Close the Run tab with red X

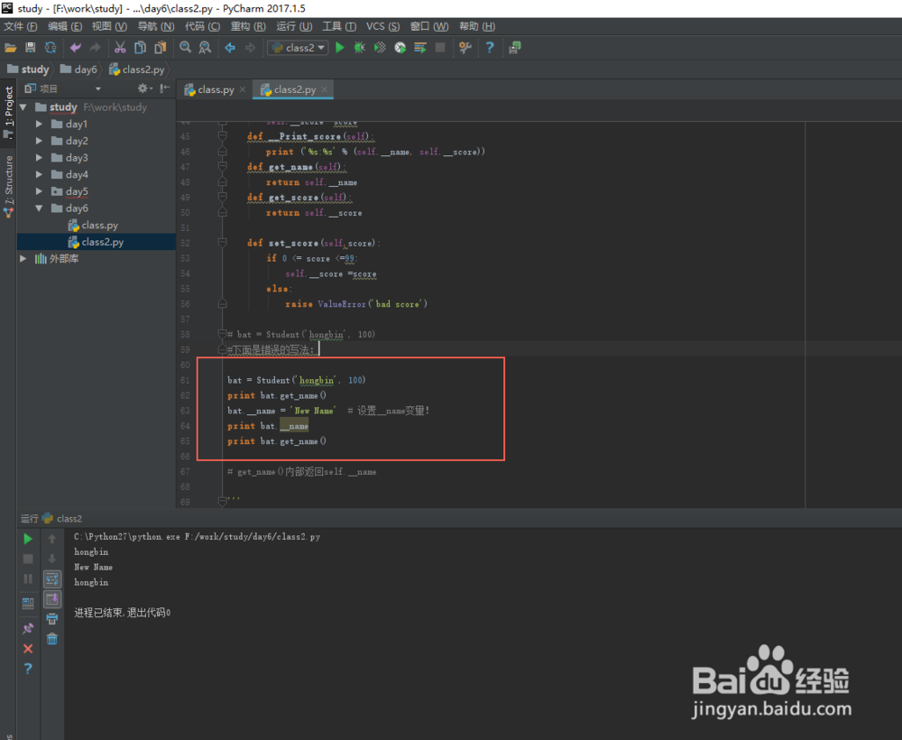(x=28, y=649)
